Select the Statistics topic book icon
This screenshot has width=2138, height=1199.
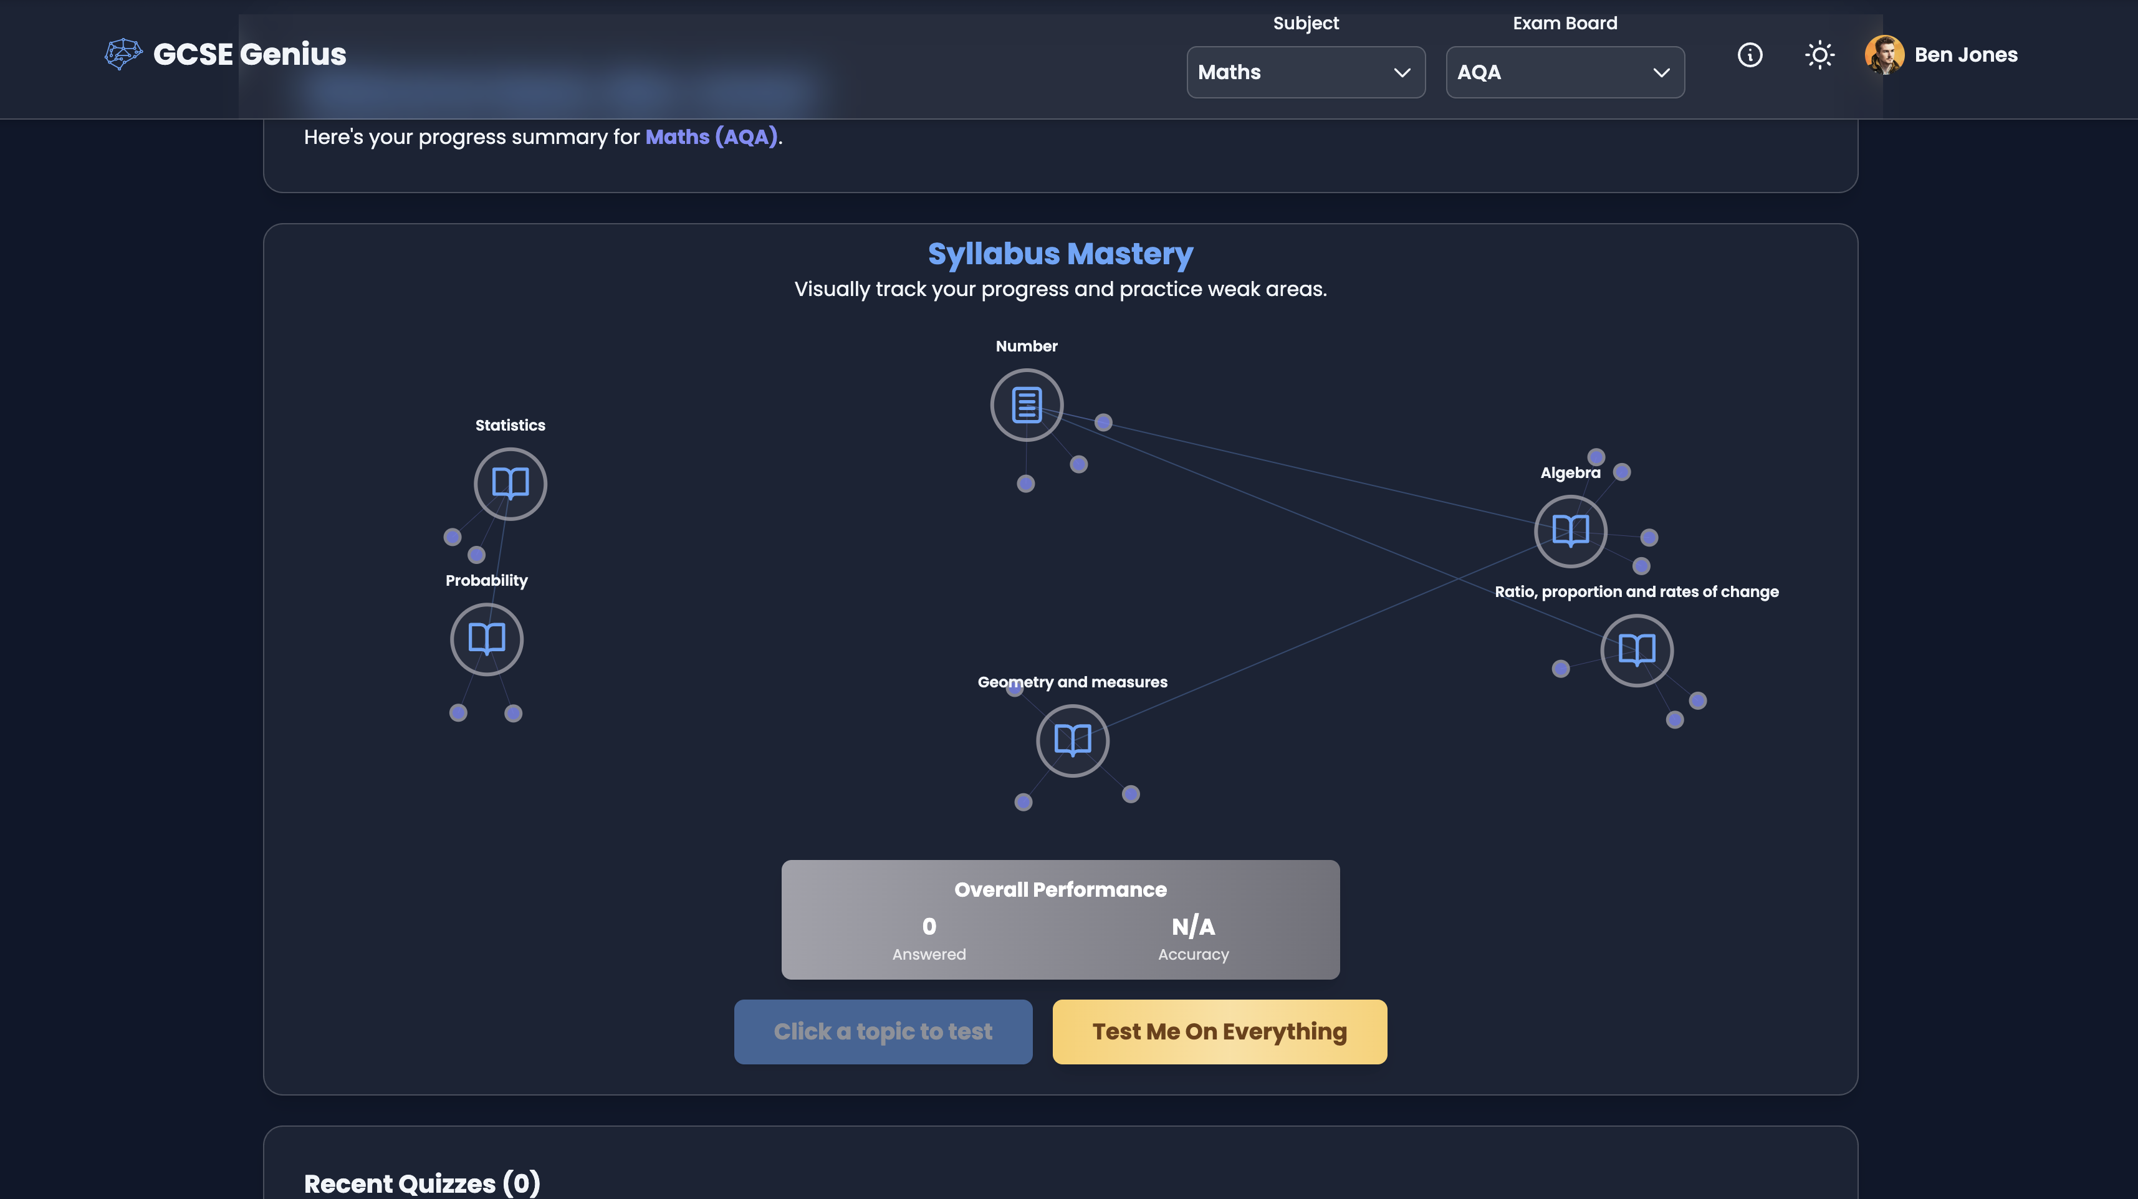tap(510, 484)
